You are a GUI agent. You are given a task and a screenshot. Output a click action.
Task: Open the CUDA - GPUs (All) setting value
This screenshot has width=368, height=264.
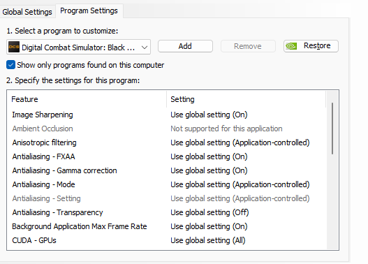click(x=208, y=240)
